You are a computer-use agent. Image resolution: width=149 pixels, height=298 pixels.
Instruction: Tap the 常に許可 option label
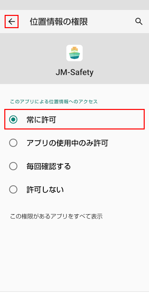click(41, 120)
